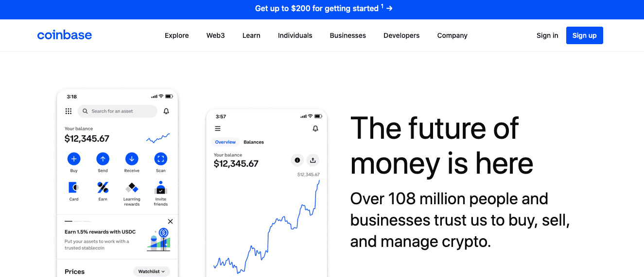Click the share/export icon beside balance
This screenshot has height=277, width=644.
coord(313,160)
